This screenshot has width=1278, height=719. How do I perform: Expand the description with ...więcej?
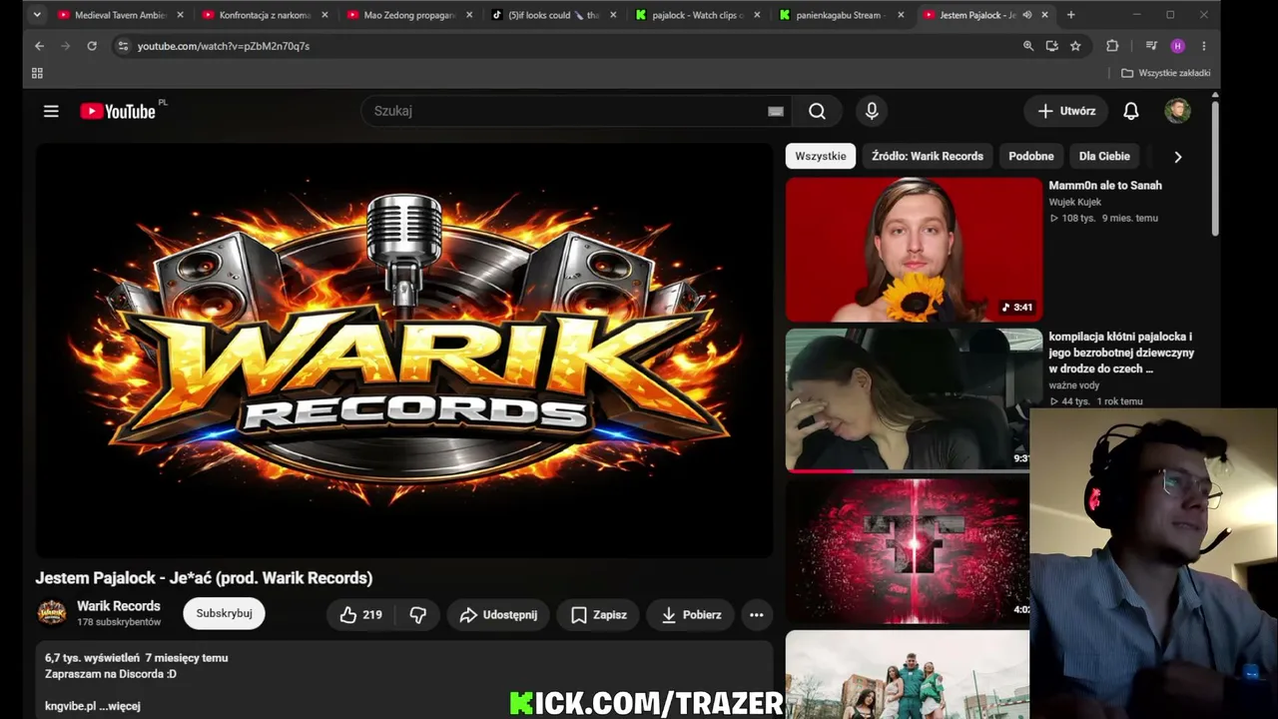(x=120, y=706)
